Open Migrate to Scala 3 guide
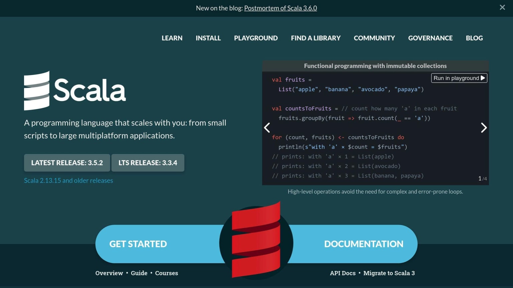This screenshot has height=288, width=513. (389, 273)
